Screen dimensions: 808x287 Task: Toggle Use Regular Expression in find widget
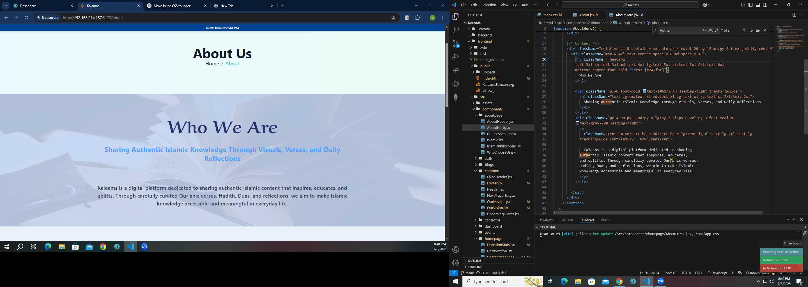[x=717, y=30]
